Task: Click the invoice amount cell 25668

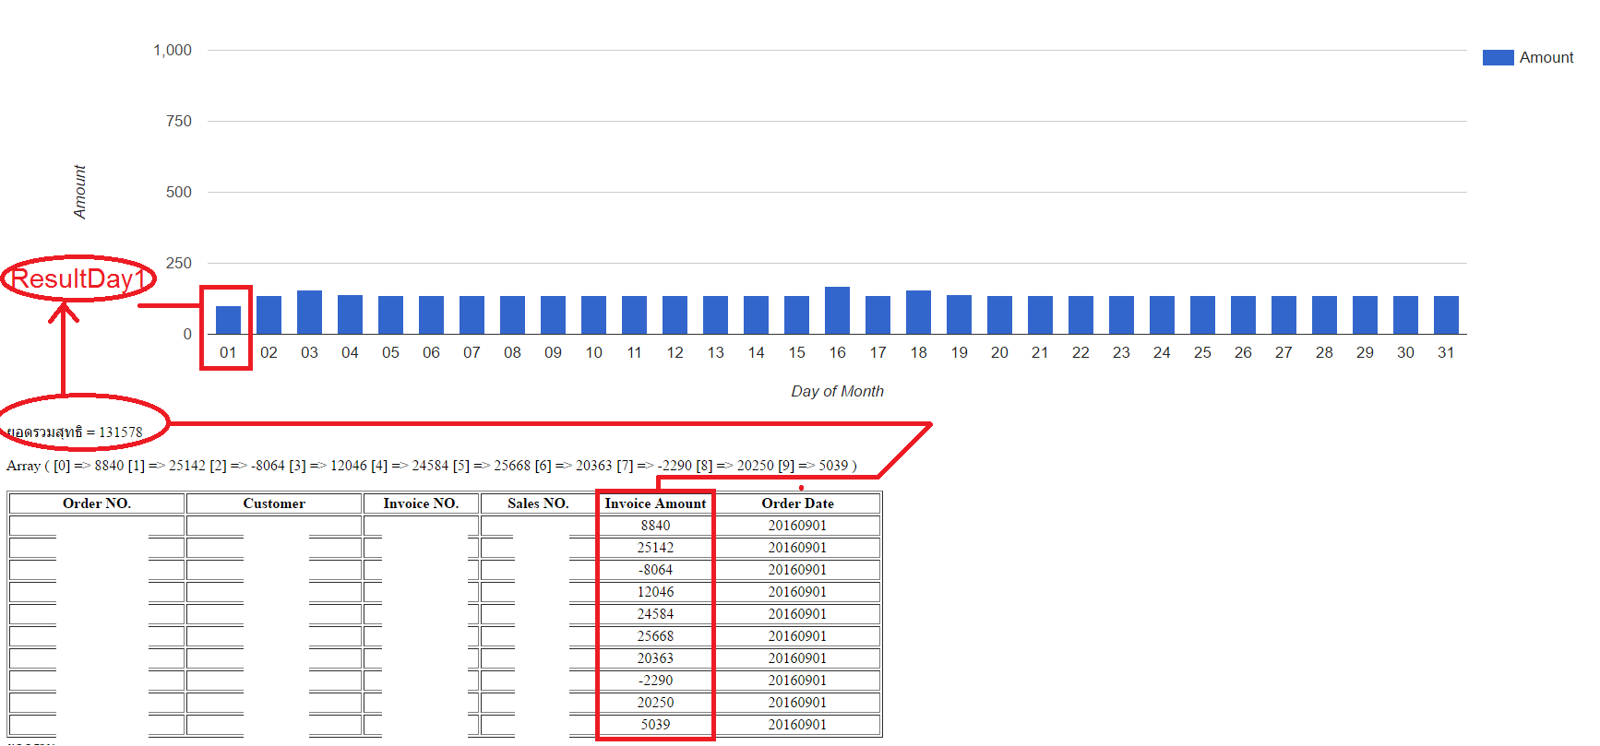Action: [655, 636]
